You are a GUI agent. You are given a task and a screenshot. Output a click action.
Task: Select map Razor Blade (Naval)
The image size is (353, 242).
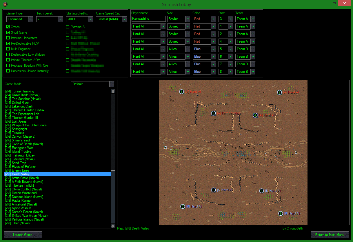[57, 95]
